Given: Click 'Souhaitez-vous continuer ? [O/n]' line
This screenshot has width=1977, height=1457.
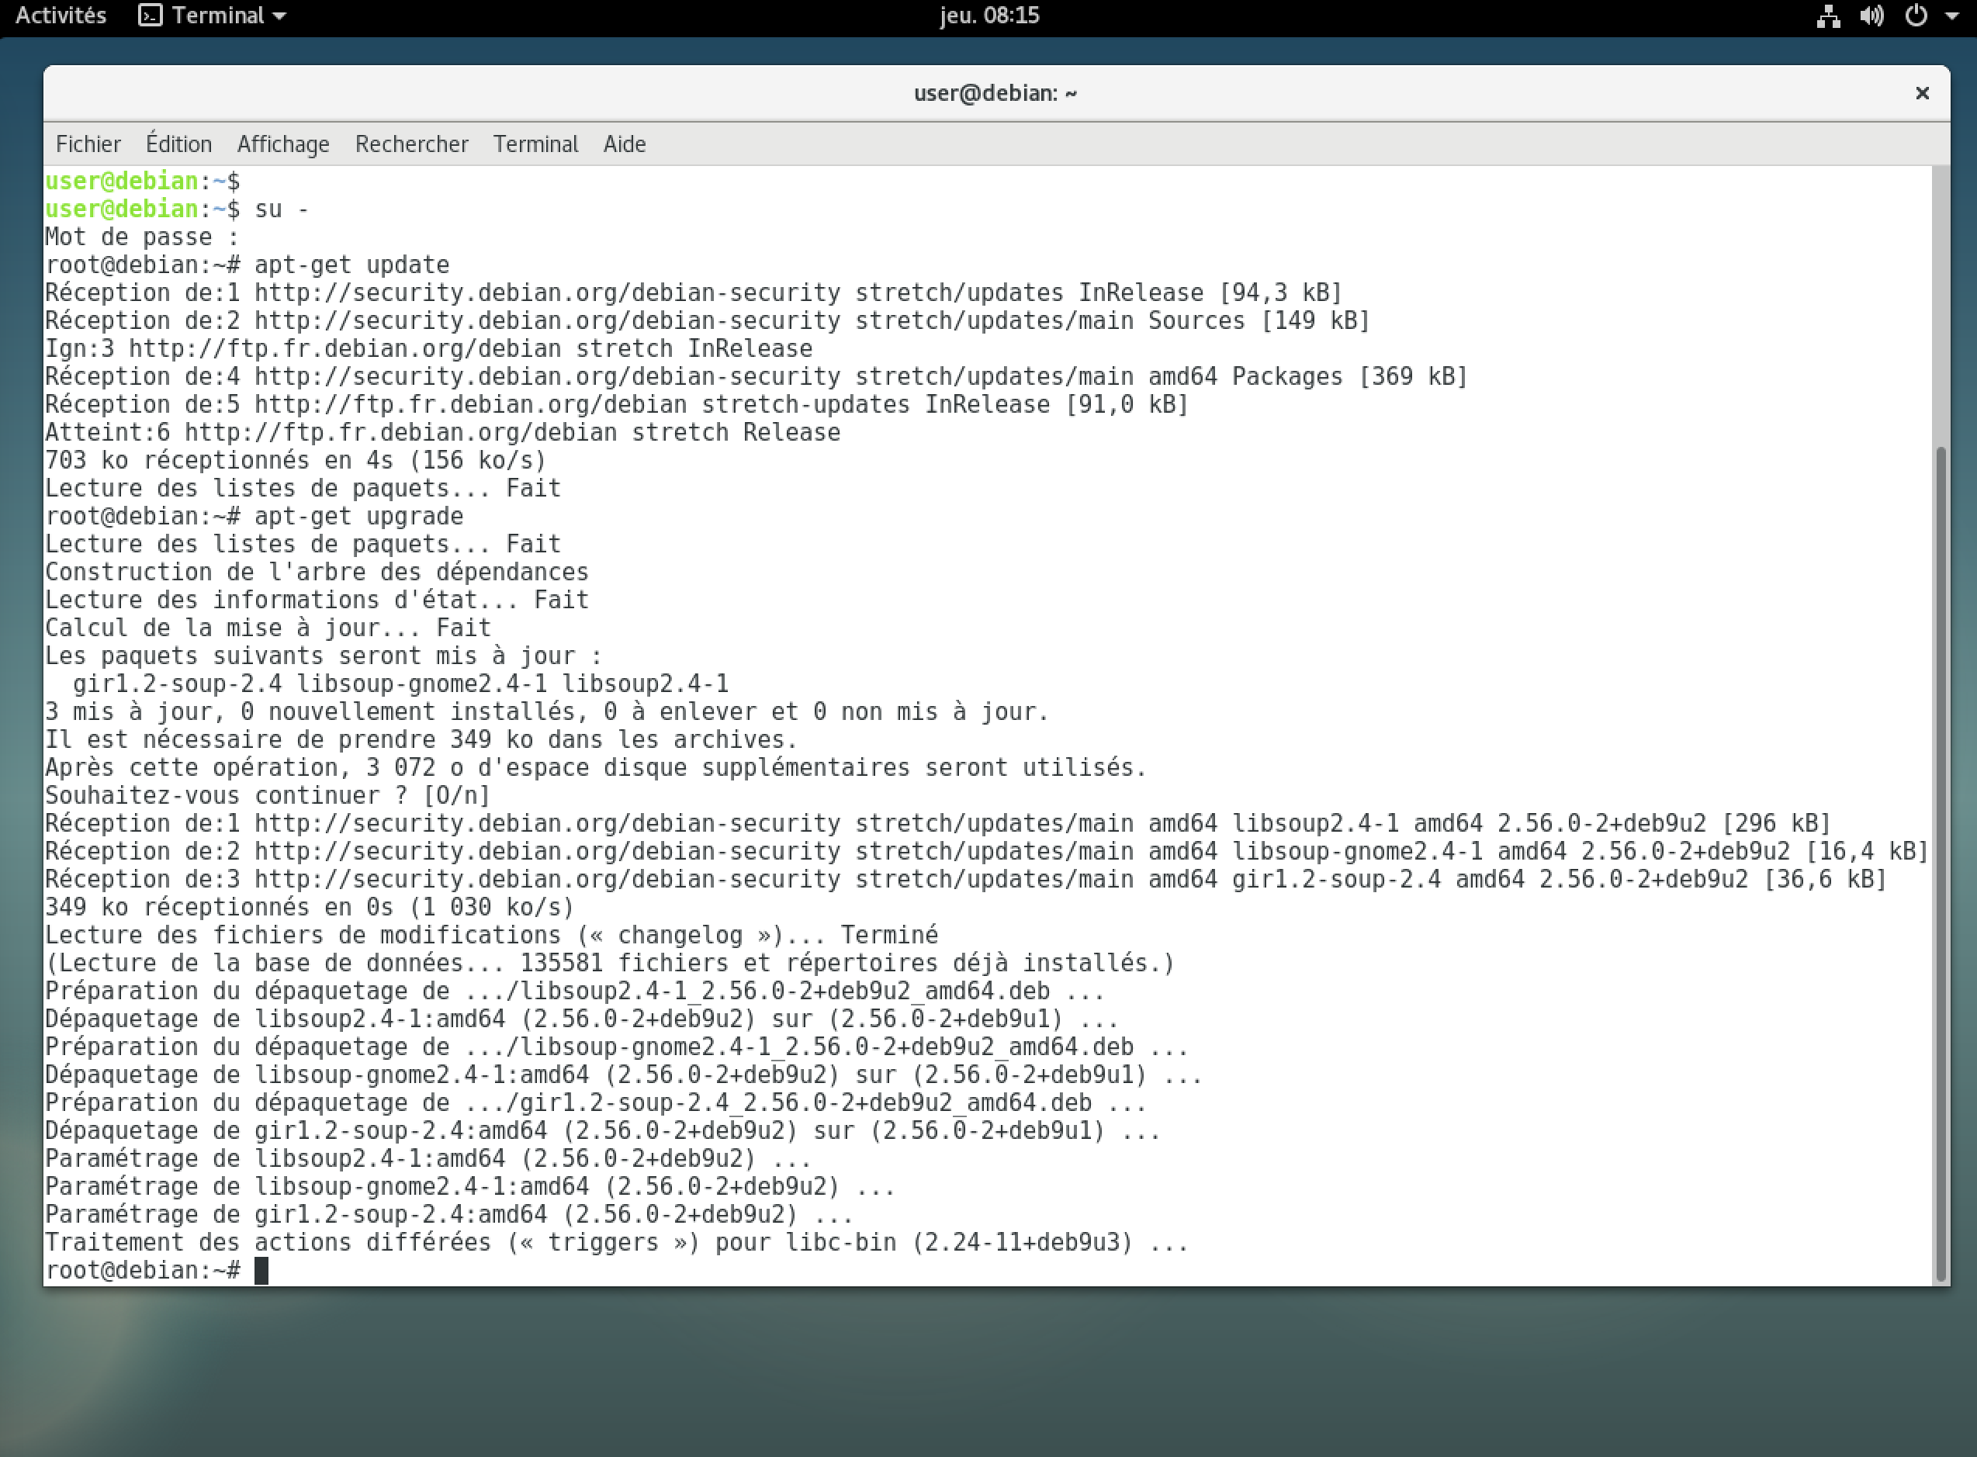Looking at the screenshot, I should (x=267, y=795).
